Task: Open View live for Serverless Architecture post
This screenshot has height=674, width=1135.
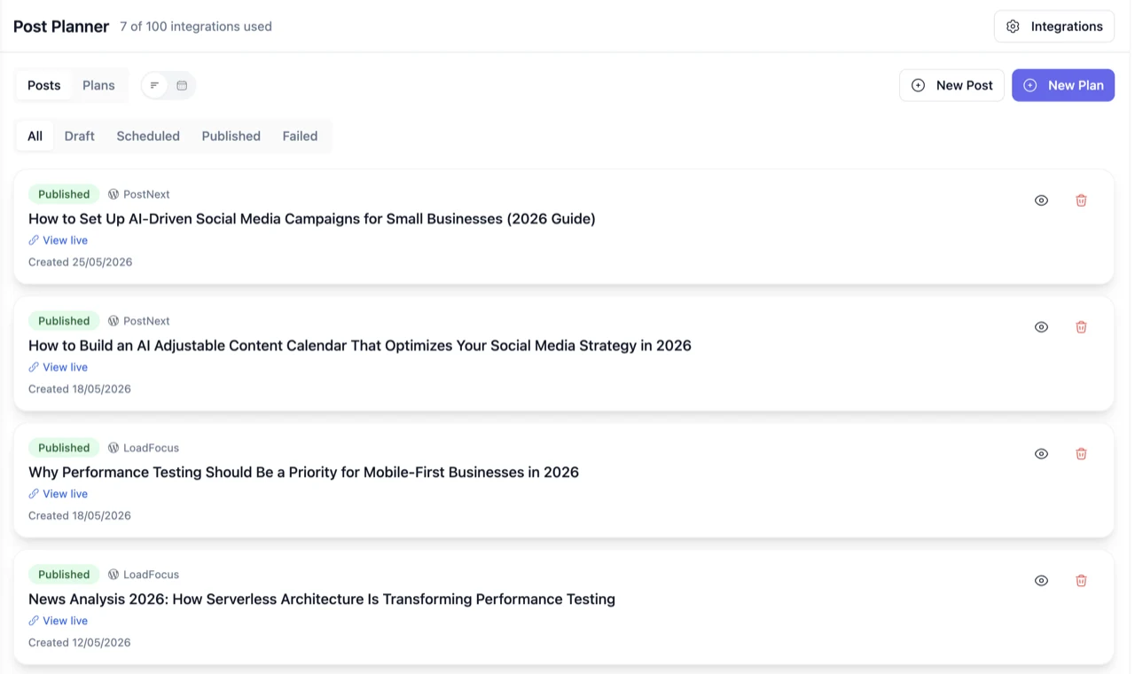Action: (58, 621)
